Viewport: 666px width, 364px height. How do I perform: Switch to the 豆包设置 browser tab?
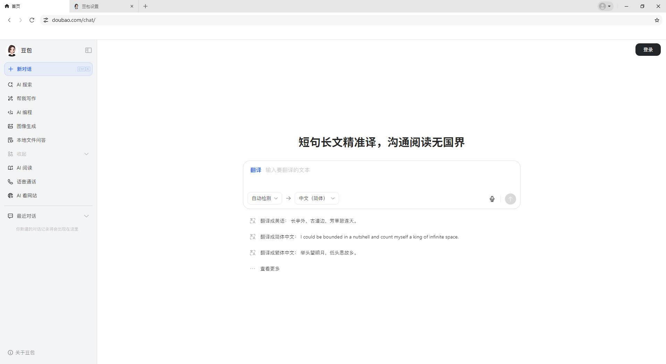[x=101, y=6]
